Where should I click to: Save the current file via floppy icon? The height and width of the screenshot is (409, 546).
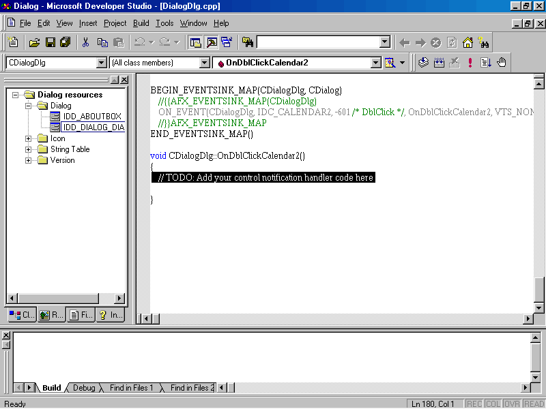pos(50,42)
